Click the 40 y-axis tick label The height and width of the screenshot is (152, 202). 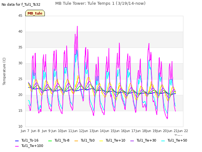[x=20, y=32]
